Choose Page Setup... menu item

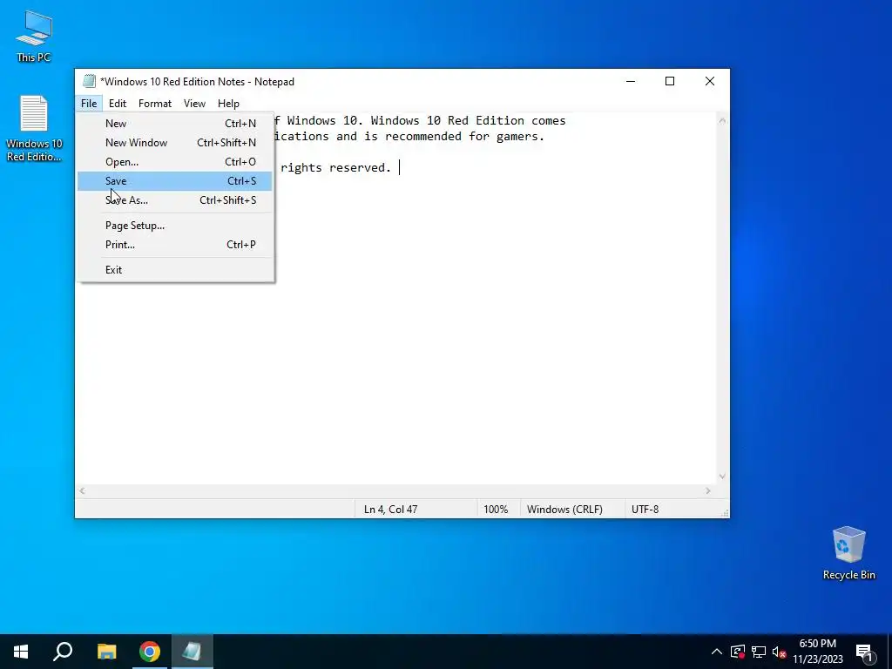pos(175,226)
